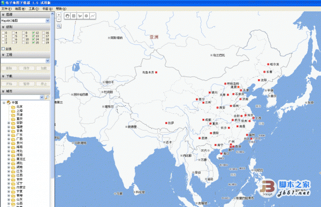Click the 内蒙古 folder icon
Screen dimensions: 321x207
tap(13, 187)
